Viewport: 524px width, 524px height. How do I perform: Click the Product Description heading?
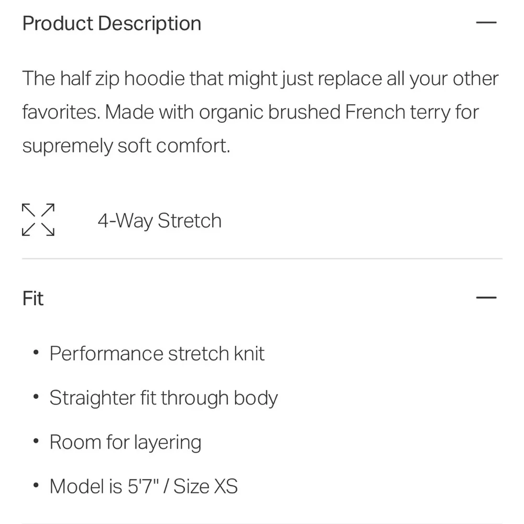(x=112, y=24)
